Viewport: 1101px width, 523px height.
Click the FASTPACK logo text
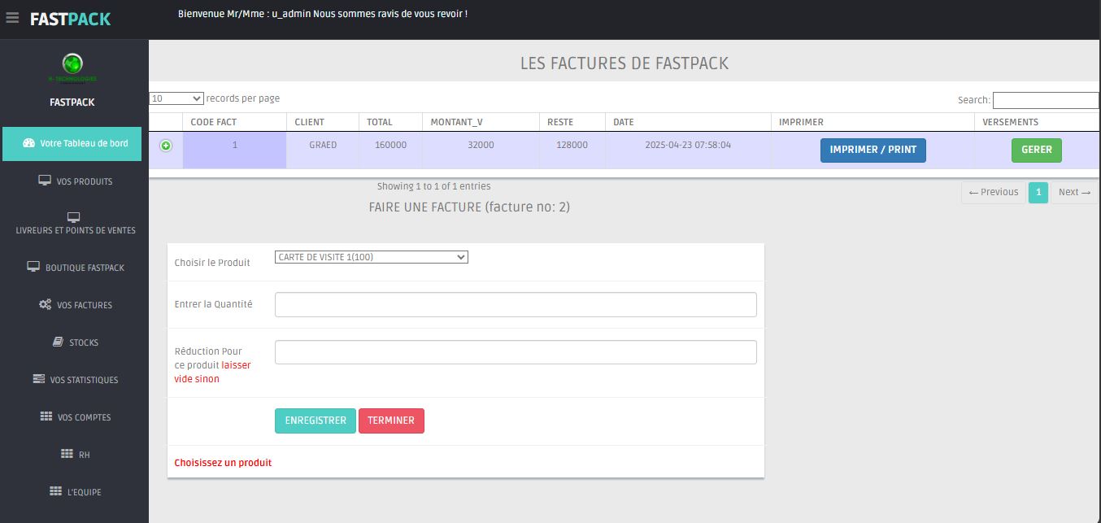coord(71,19)
